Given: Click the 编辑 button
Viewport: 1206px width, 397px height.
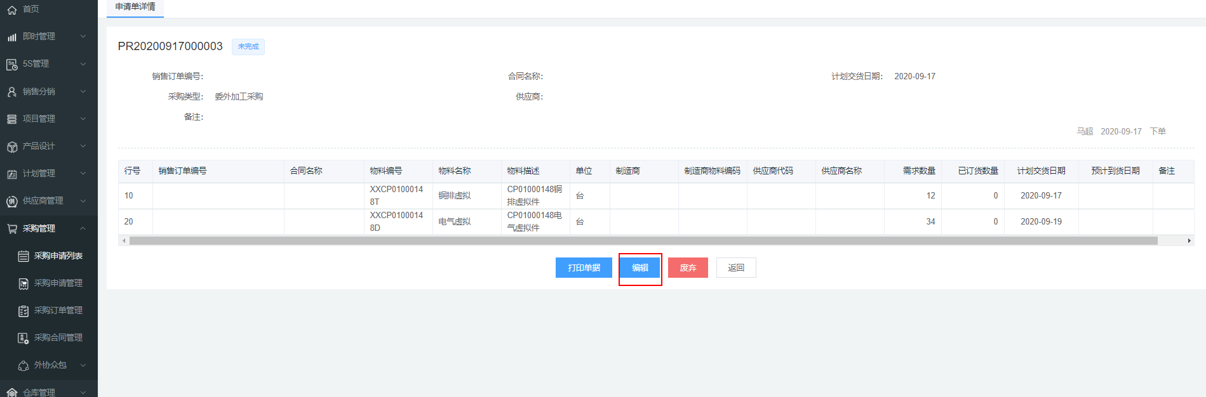Looking at the screenshot, I should [640, 268].
